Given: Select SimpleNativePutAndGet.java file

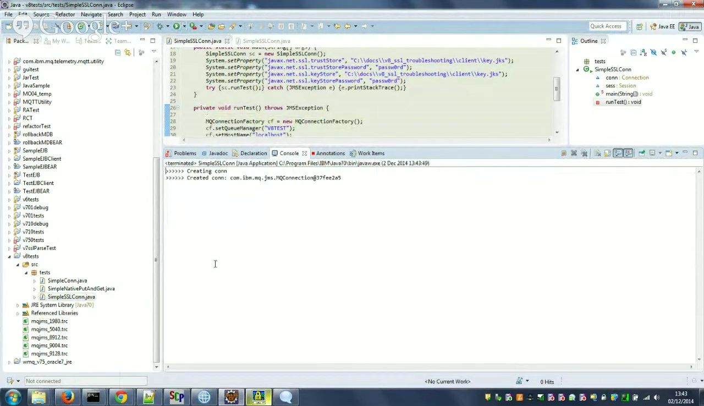Looking at the screenshot, I should (x=81, y=289).
